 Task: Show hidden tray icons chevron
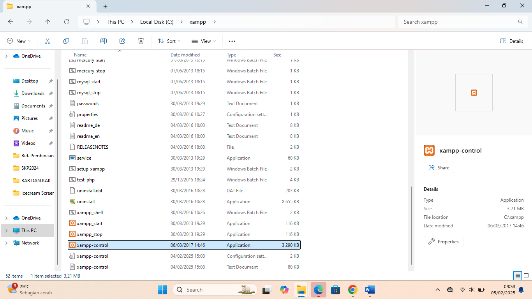pos(438,290)
